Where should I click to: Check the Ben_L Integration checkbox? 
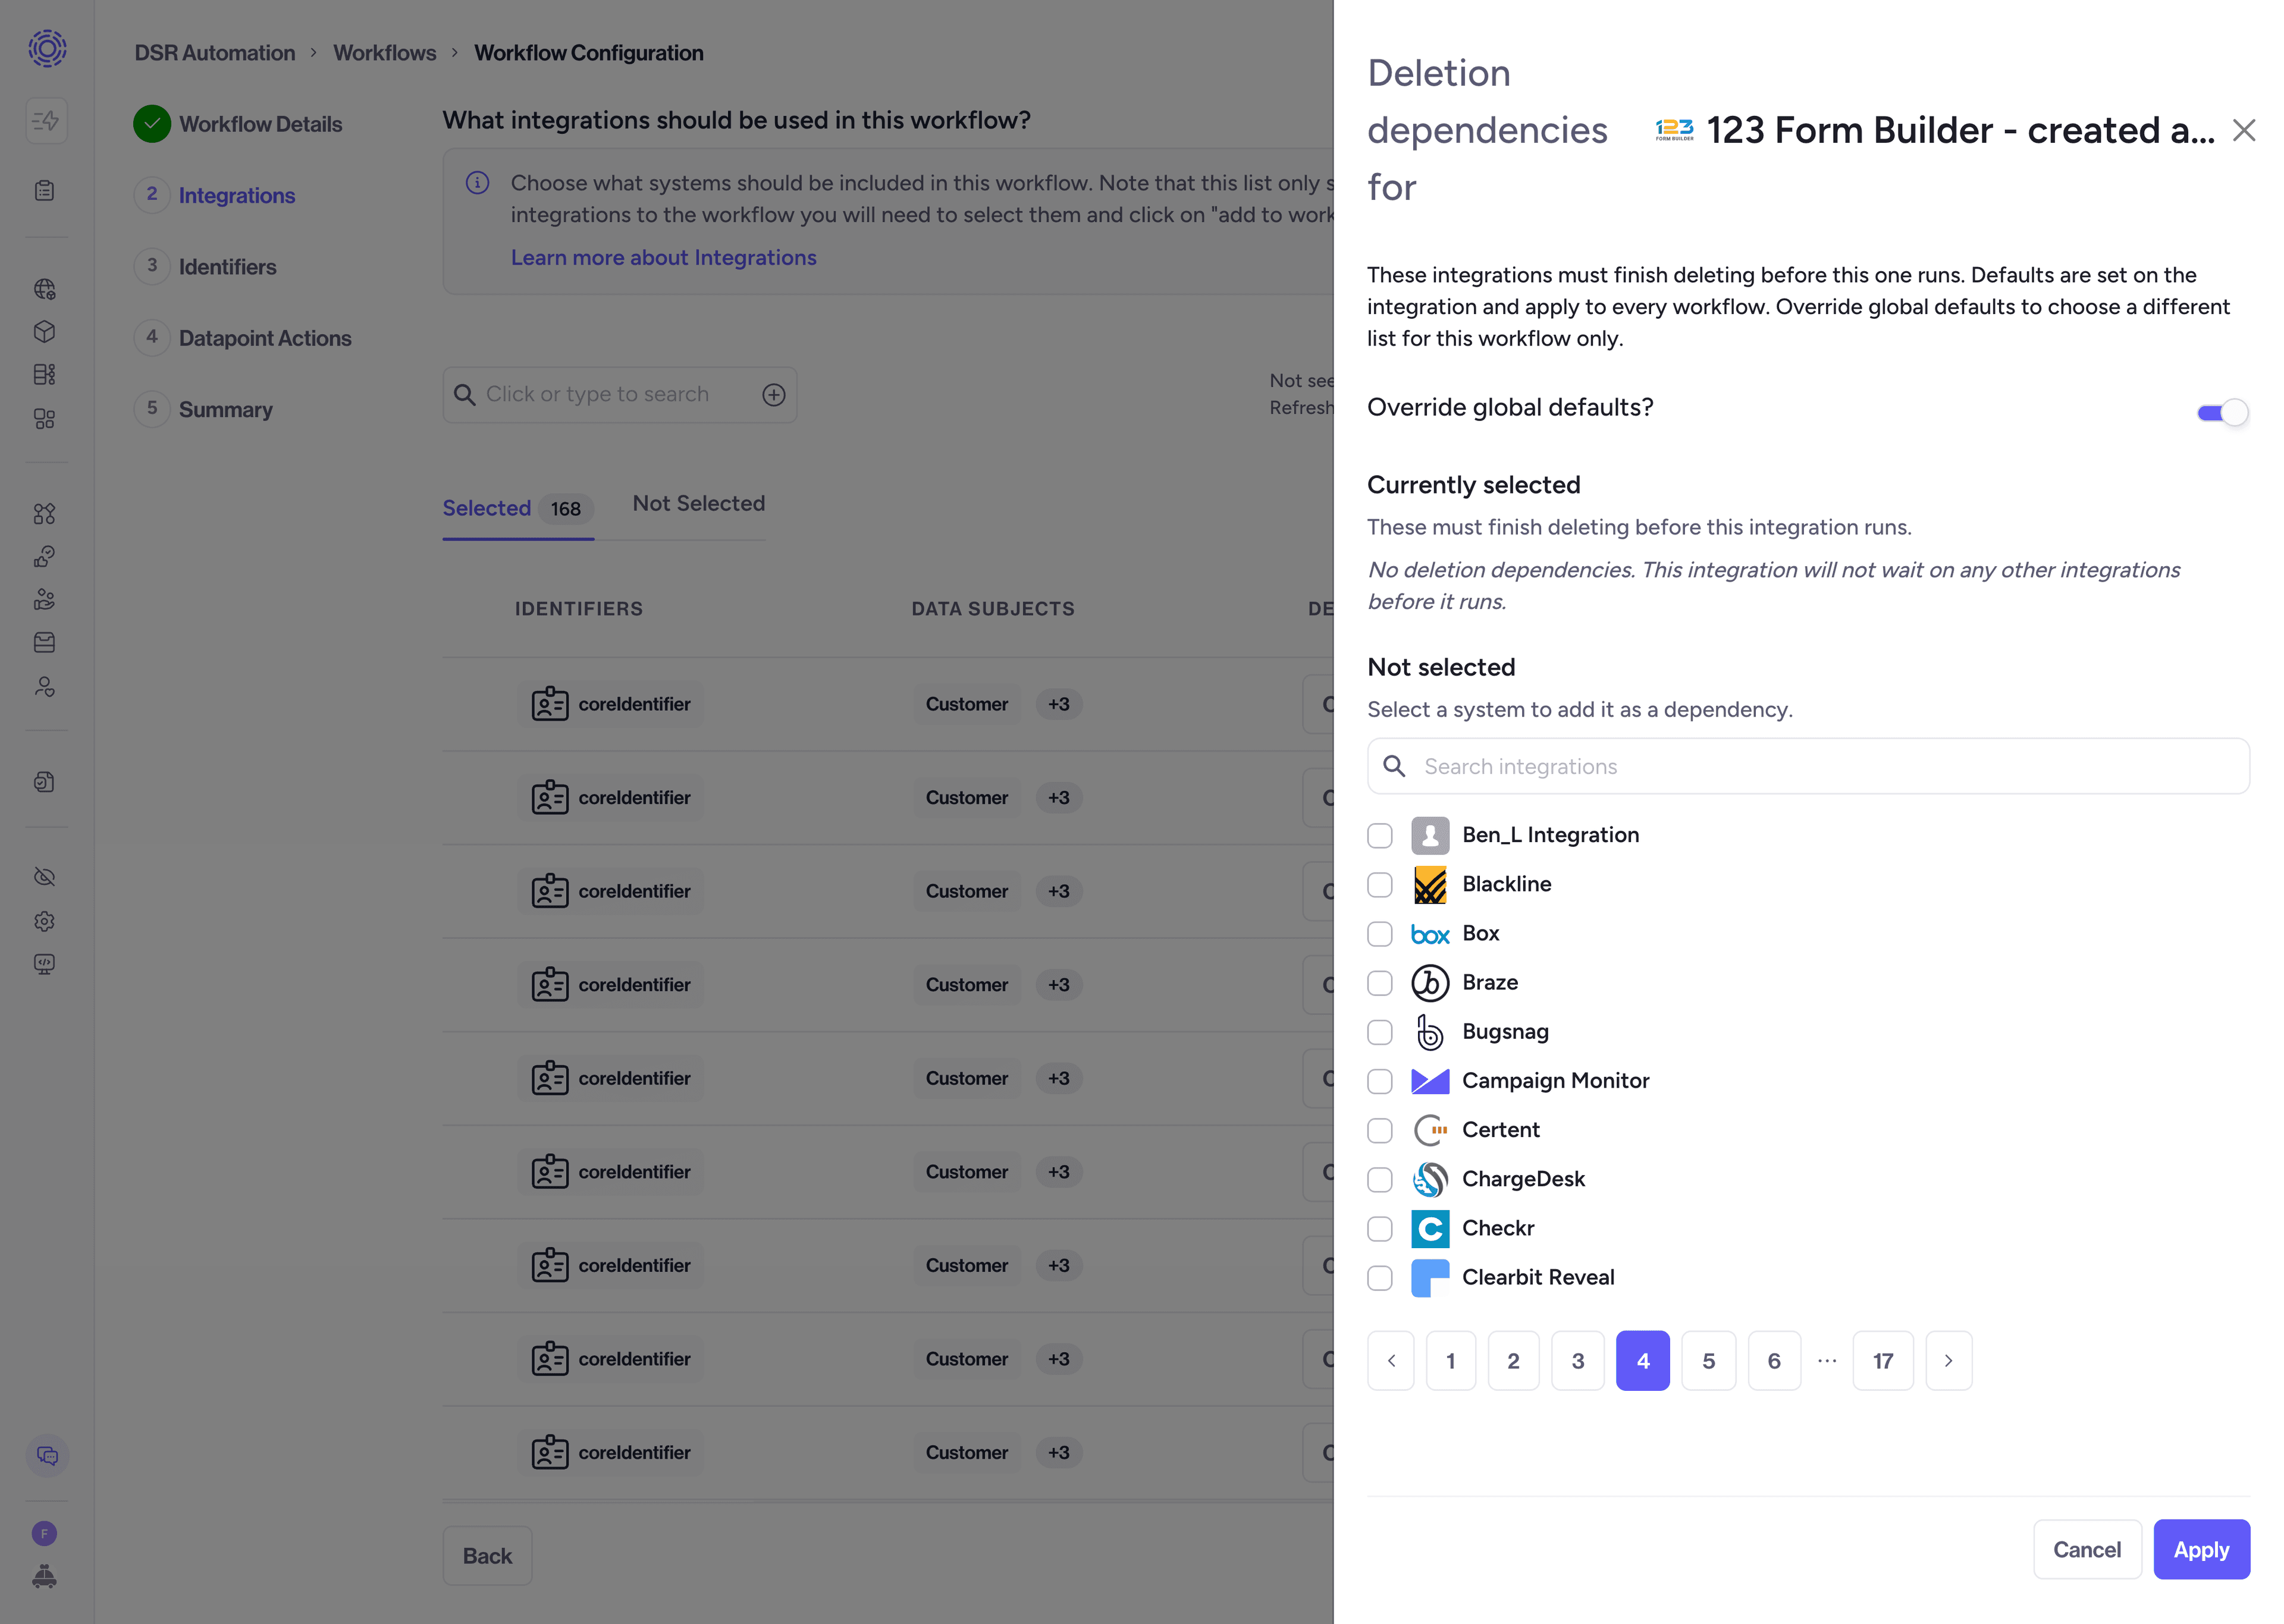[x=1380, y=836]
